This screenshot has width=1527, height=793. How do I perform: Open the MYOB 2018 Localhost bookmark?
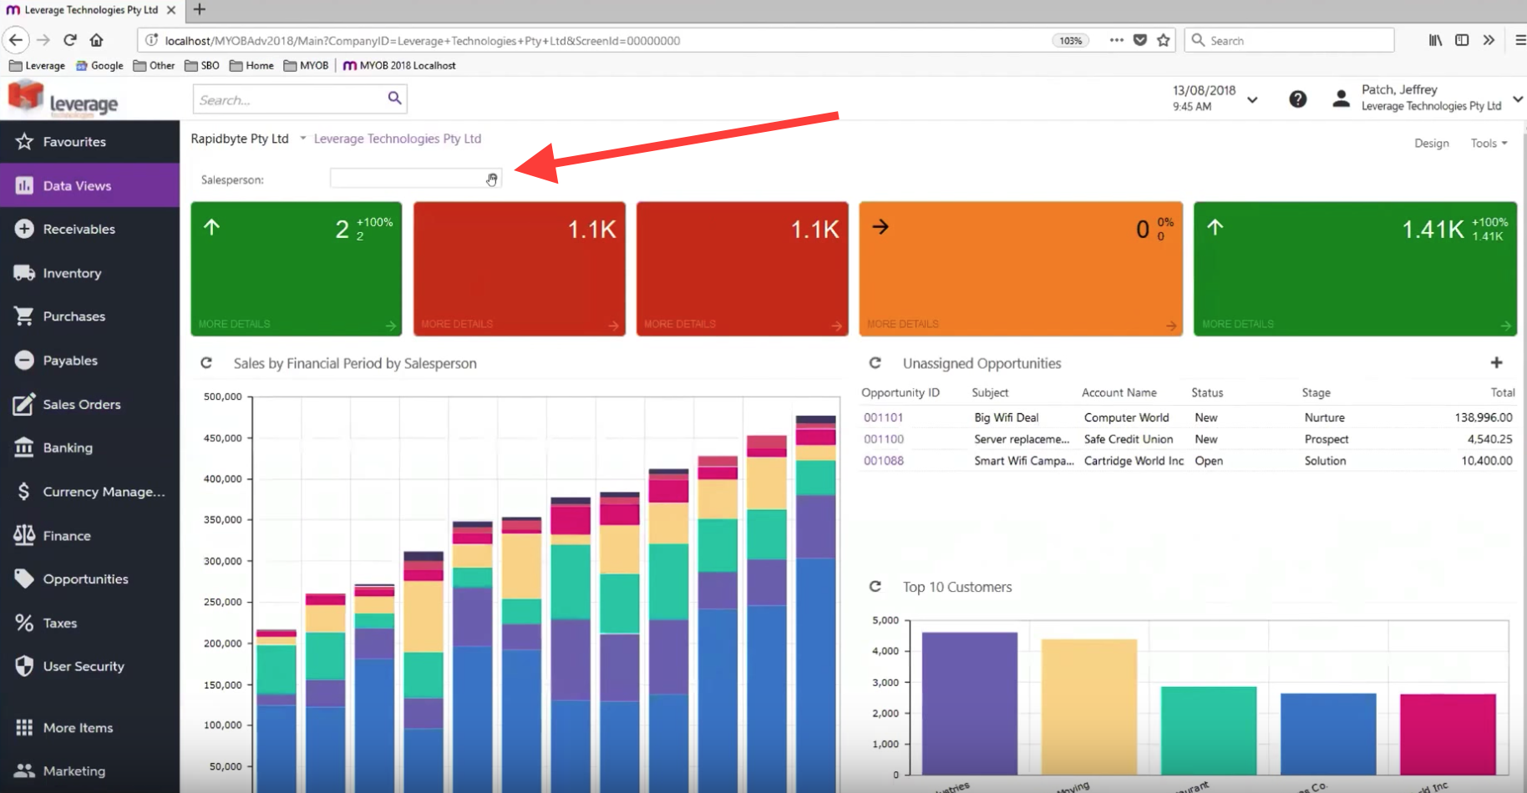[399, 65]
